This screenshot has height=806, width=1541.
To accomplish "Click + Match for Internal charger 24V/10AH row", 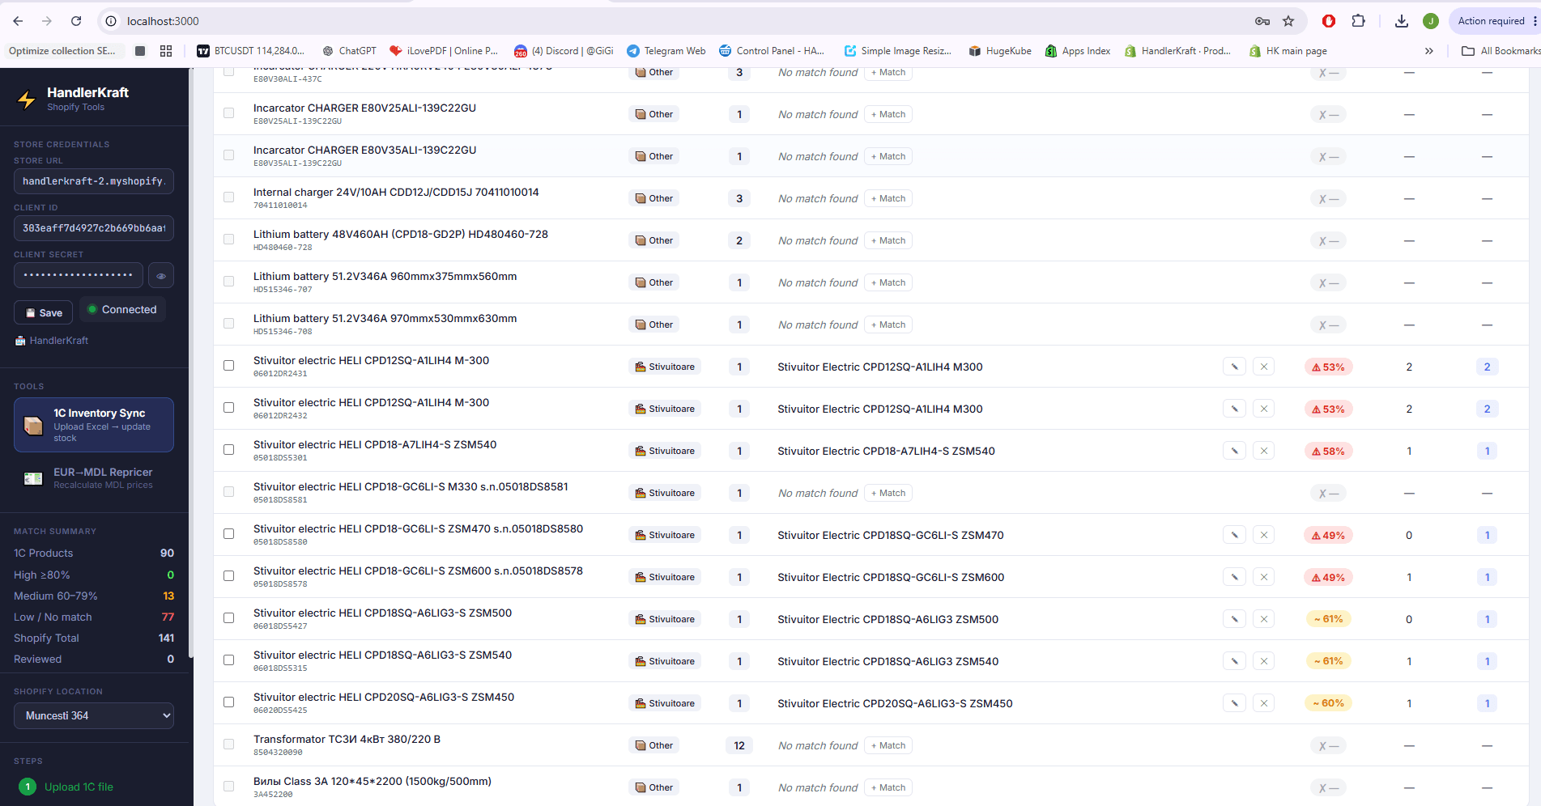I will coord(888,198).
